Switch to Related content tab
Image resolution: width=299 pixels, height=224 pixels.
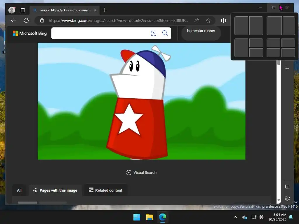(x=106, y=190)
